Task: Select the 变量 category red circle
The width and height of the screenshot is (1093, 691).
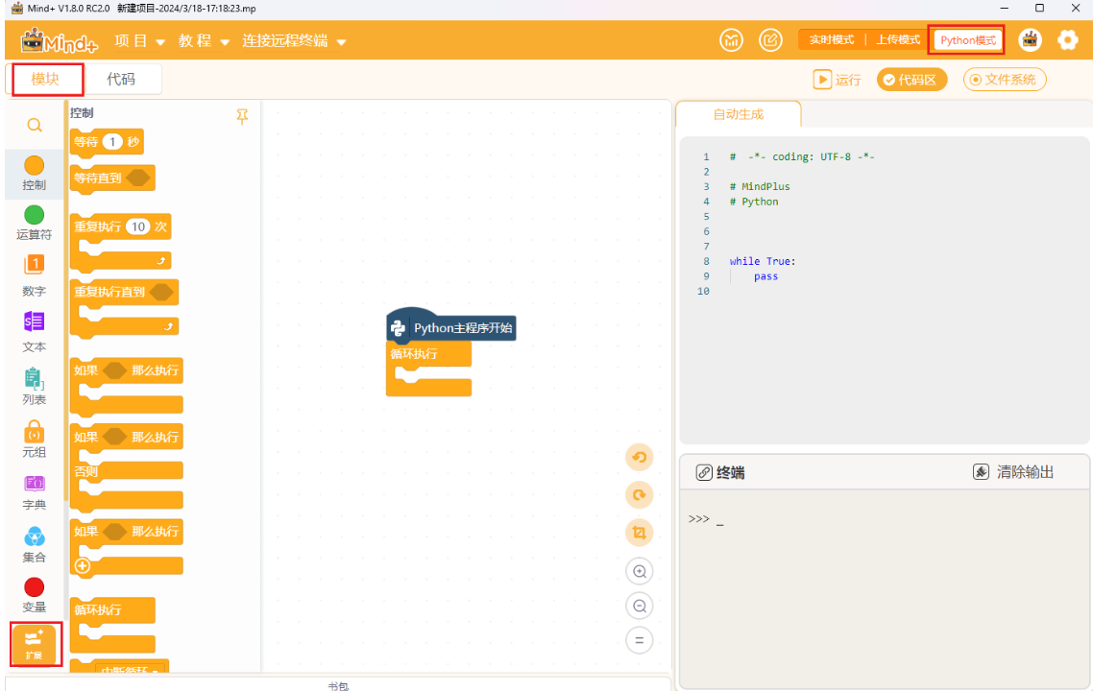Action: pos(35,587)
